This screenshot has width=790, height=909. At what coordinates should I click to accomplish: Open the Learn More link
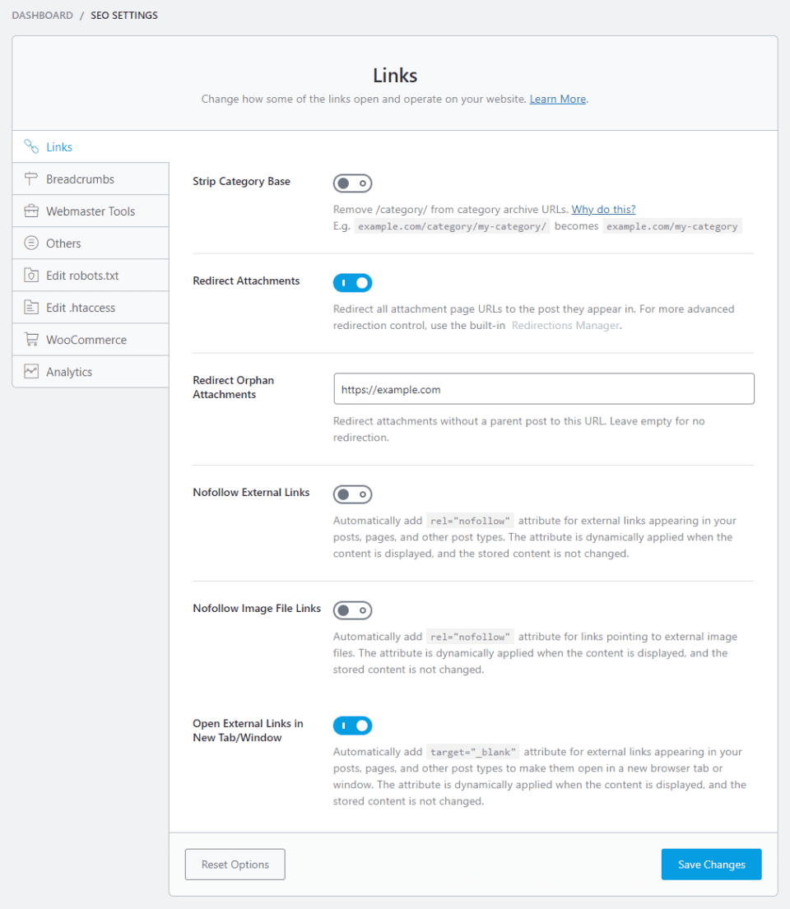(x=557, y=99)
